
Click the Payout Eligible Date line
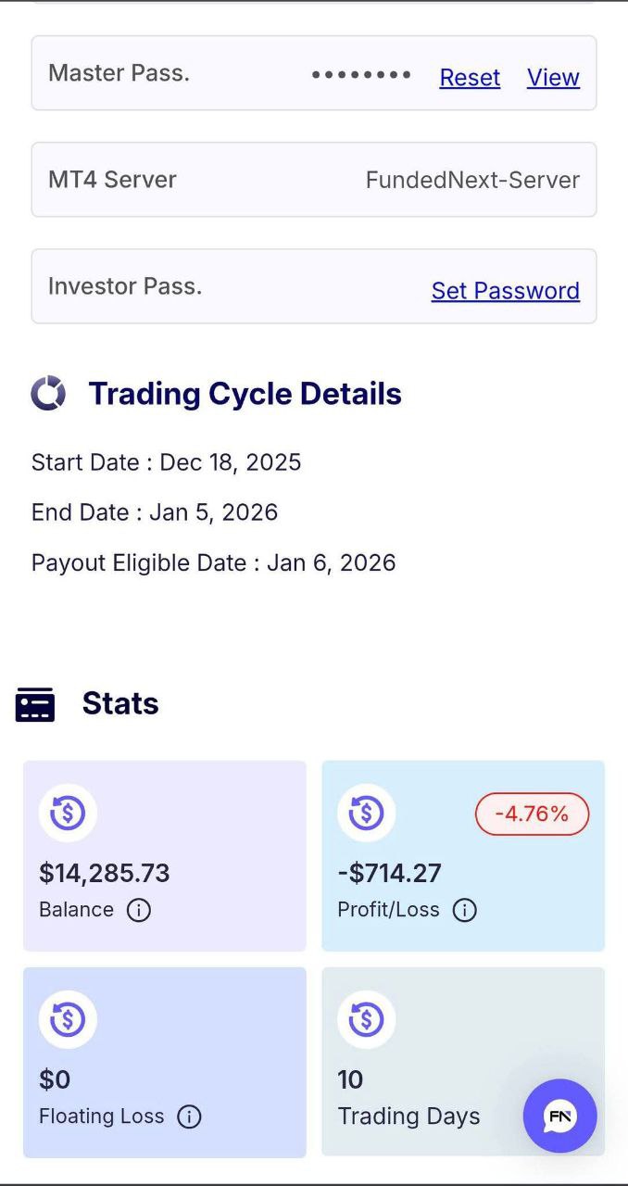point(213,562)
